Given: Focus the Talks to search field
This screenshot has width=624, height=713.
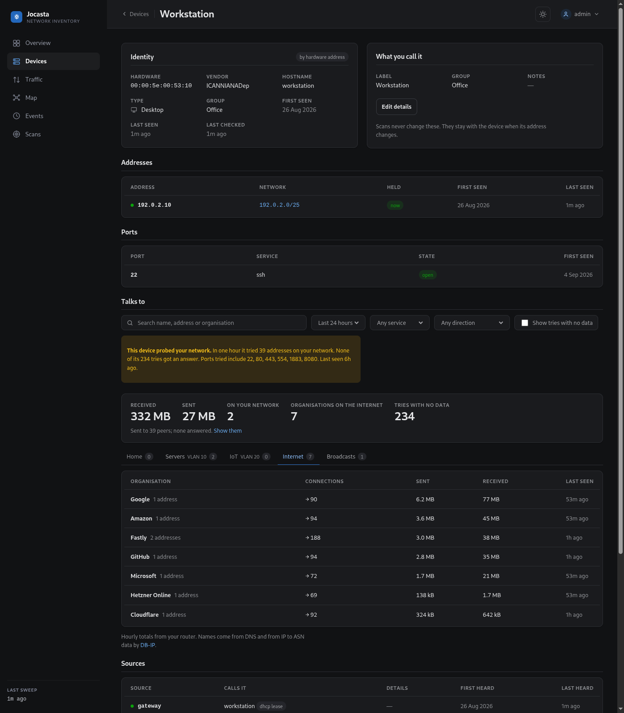Looking at the screenshot, I should (214, 323).
